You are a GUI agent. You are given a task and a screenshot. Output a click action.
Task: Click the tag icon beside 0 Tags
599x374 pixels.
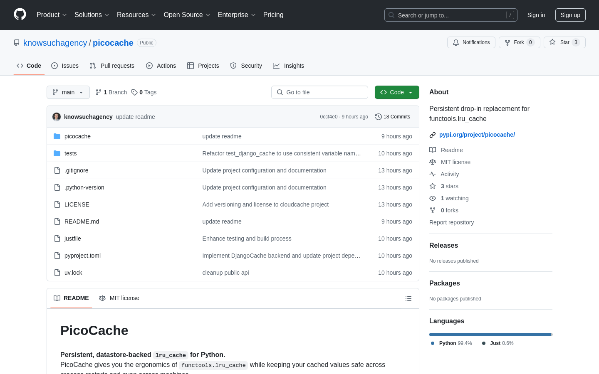click(x=134, y=92)
